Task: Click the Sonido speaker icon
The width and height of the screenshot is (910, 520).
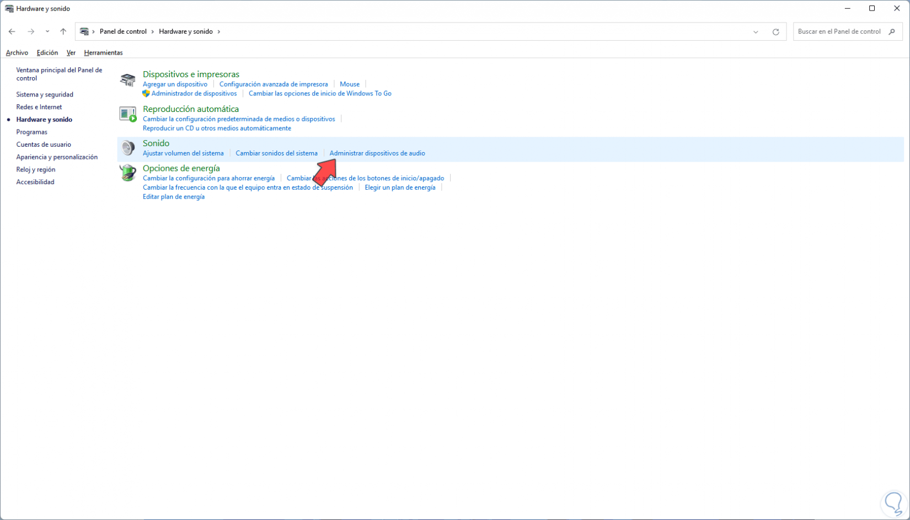Action: coord(128,148)
